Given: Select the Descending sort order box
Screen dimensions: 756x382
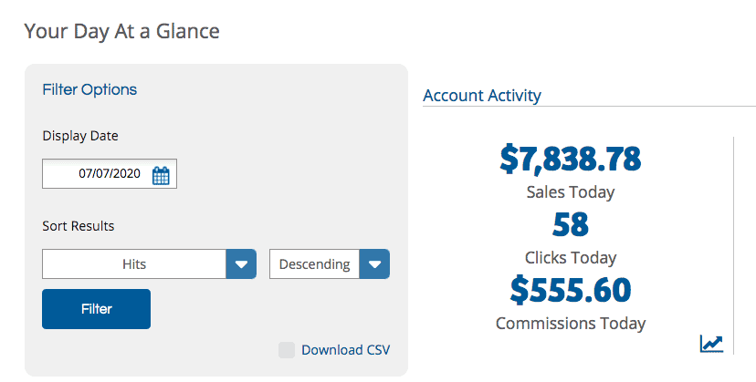Looking at the screenshot, I should tap(315, 264).
